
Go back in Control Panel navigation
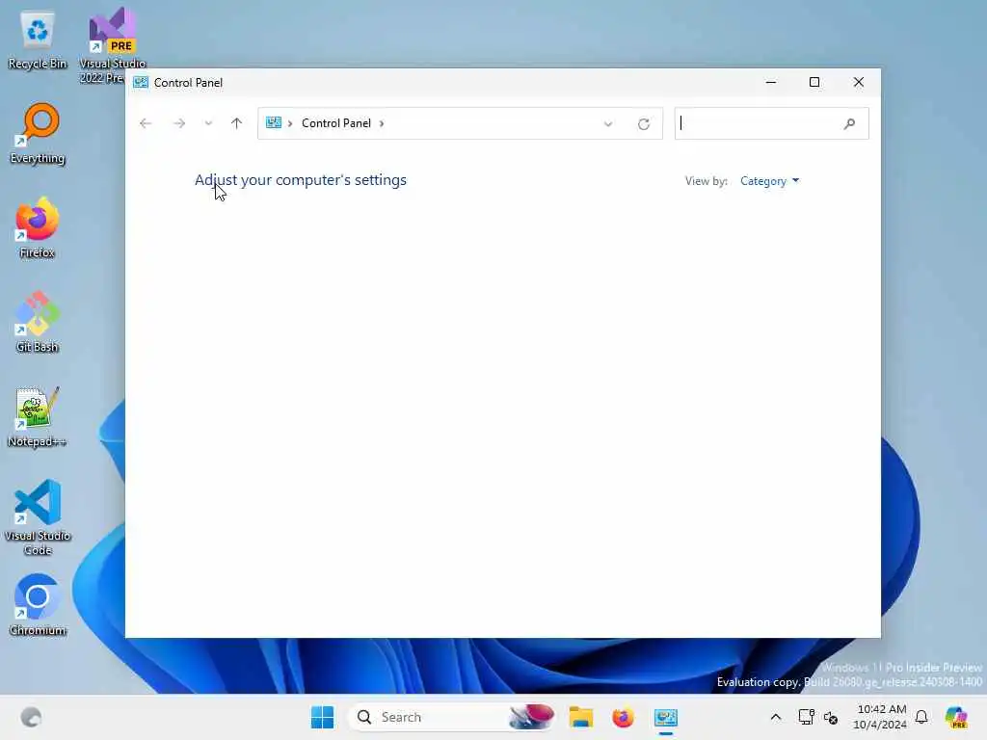pyautogui.click(x=146, y=123)
